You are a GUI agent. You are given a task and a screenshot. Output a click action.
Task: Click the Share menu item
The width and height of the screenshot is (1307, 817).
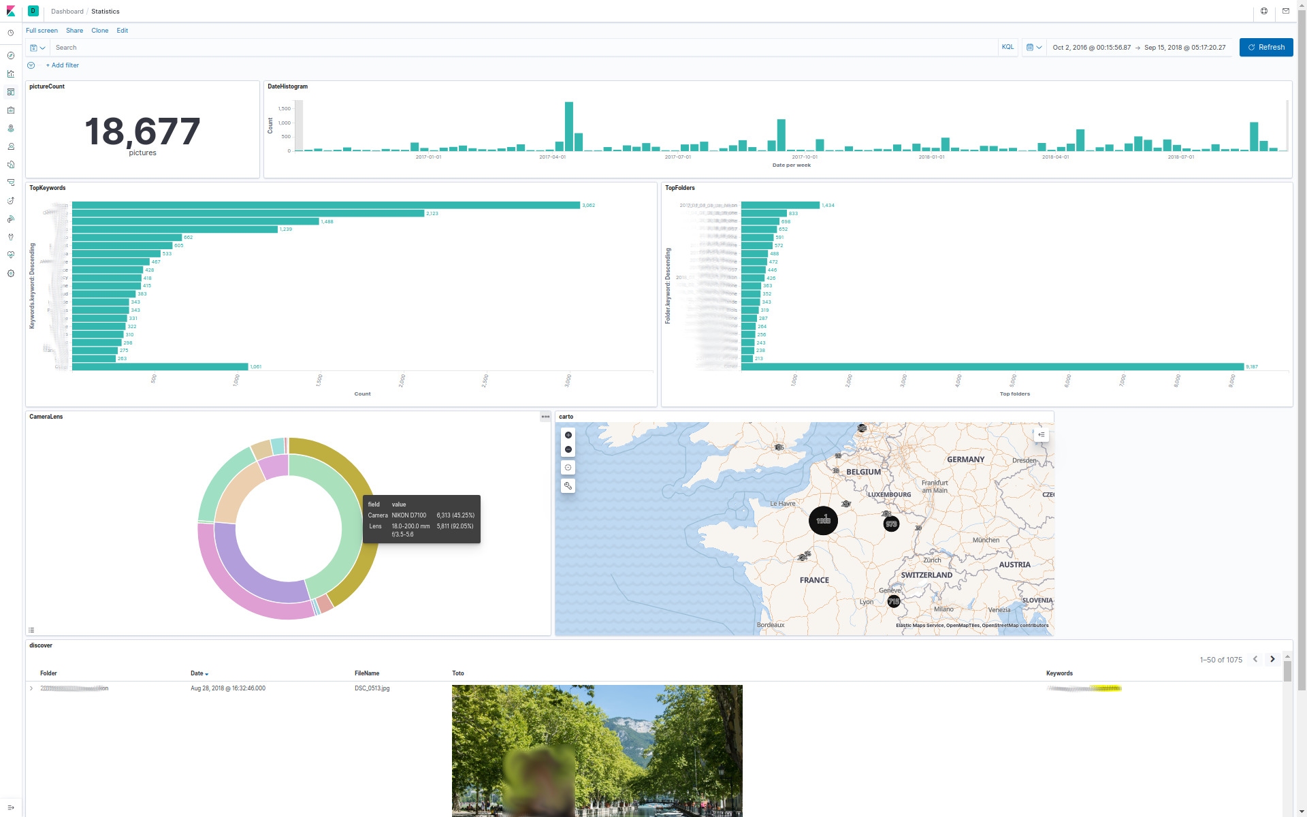[74, 31]
